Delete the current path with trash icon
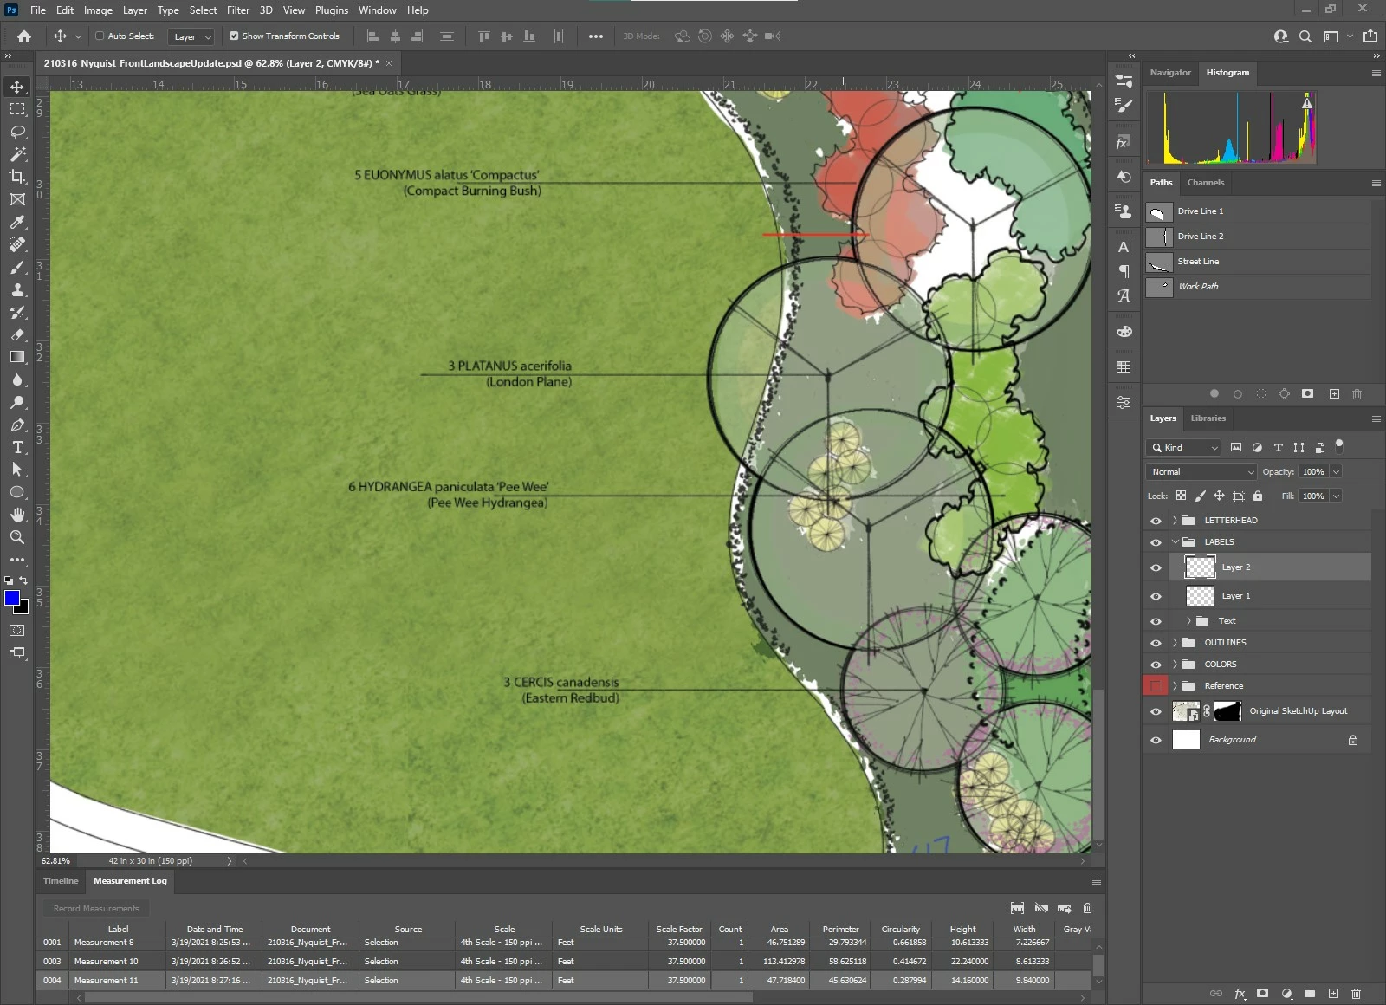 1357,394
